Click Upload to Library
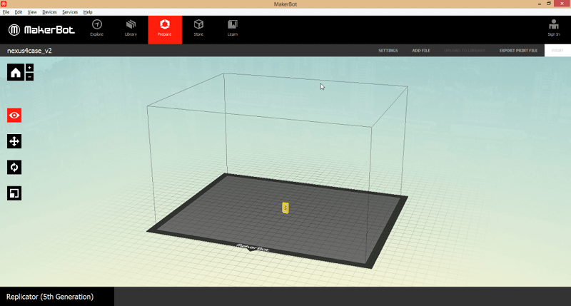Viewport: 571px width, 306px height. pyautogui.click(x=465, y=51)
